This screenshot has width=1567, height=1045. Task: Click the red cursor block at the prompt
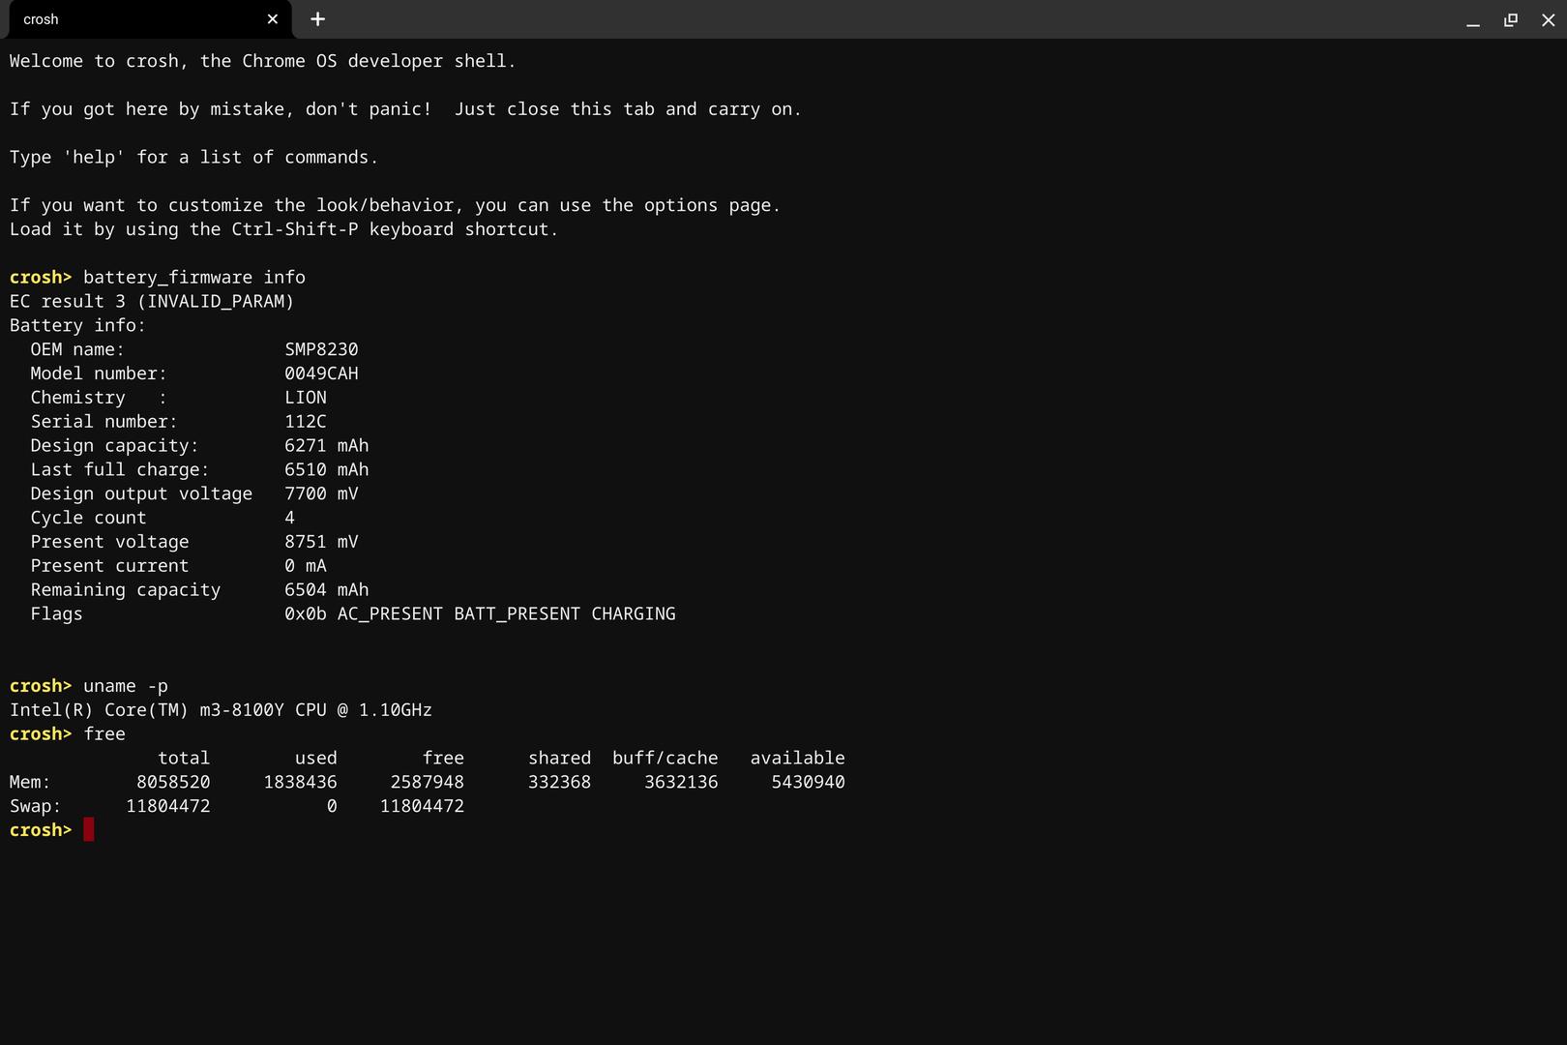[x=89, y=830]
